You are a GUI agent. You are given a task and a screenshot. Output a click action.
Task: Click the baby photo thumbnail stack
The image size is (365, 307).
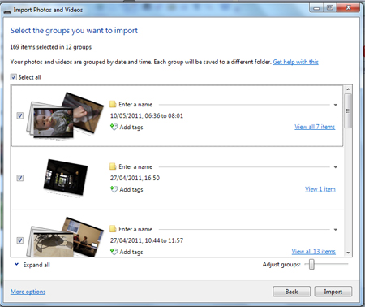(65, 116)
